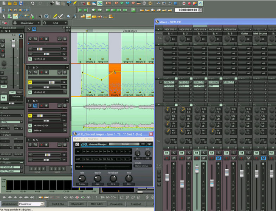This screenshot has height=211, width=276.
Task: Open the Stereo Chorus mode dropdown
Action: pos(142,166)
